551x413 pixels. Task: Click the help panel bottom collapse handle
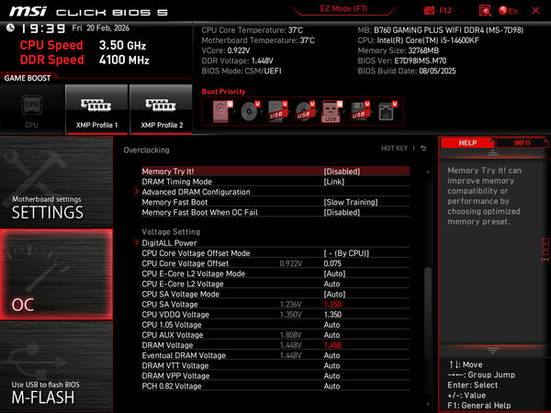tap(492, 351)
